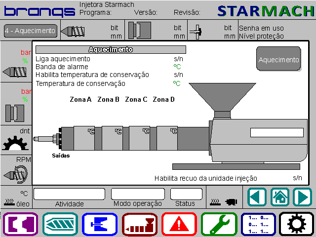Toggle Habilita temperatura de conservação s/n value
Viewport: 316px width, 237px height.
click(178, 75)
